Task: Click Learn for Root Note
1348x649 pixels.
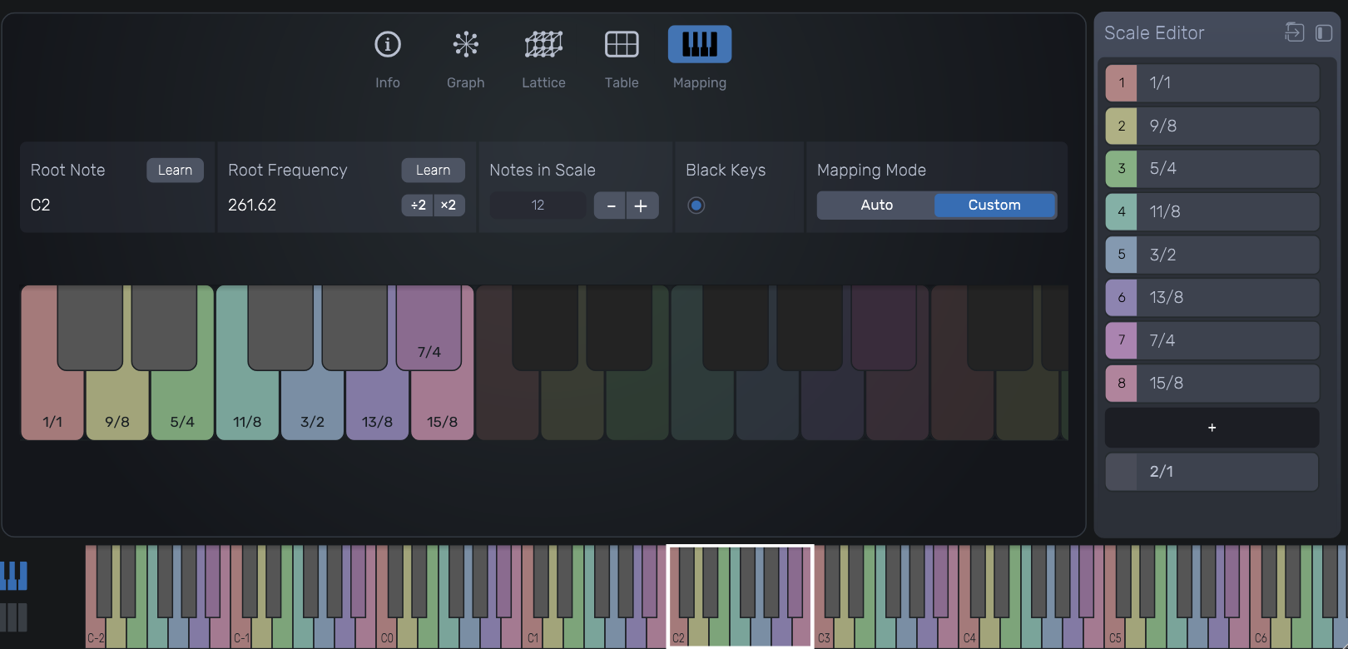Action: (x=176, y=170)
